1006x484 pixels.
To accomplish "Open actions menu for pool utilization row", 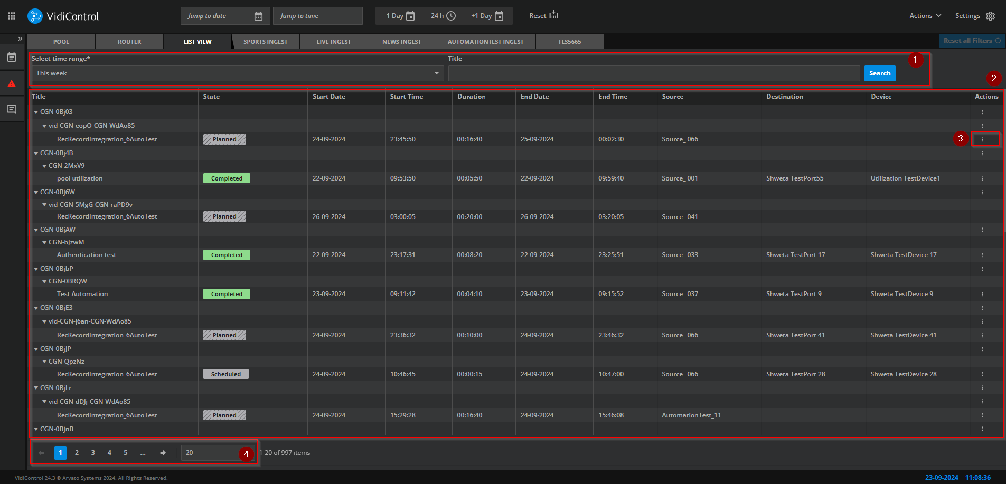I will 982,178.
